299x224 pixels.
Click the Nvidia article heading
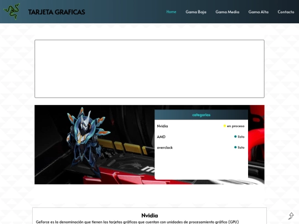tap(149, 216)
